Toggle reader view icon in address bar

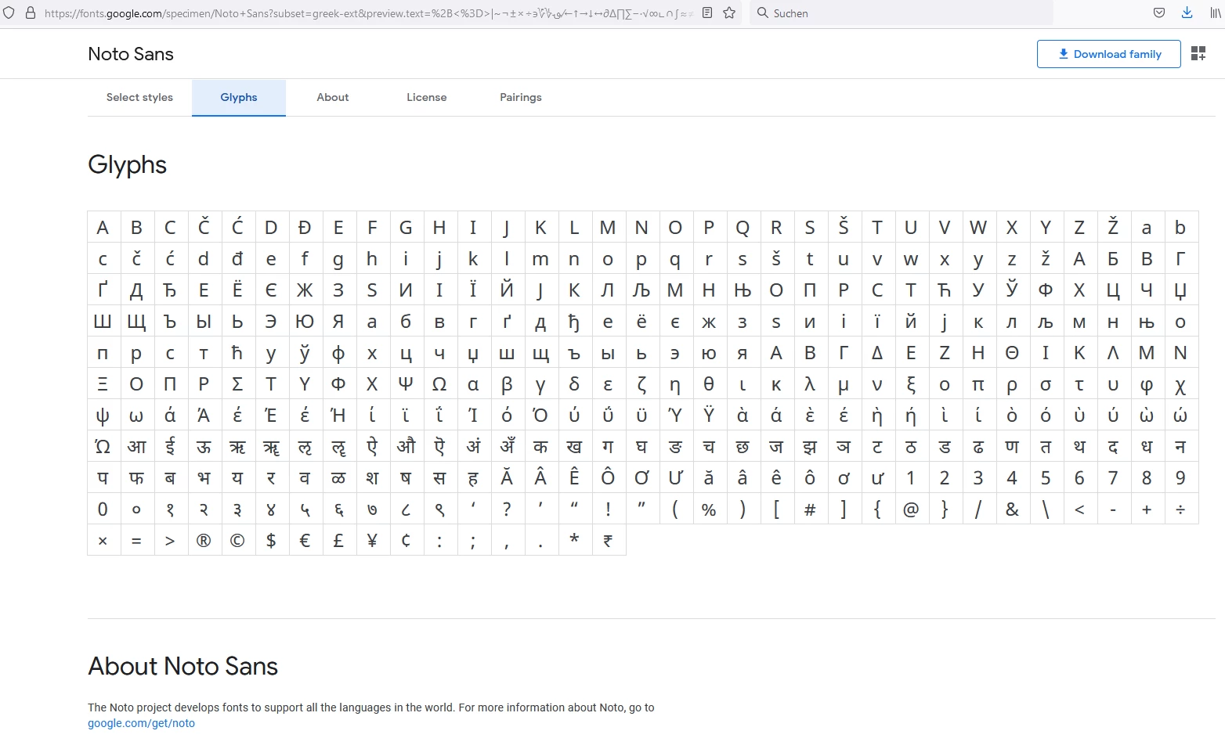[x=707, y=13]
